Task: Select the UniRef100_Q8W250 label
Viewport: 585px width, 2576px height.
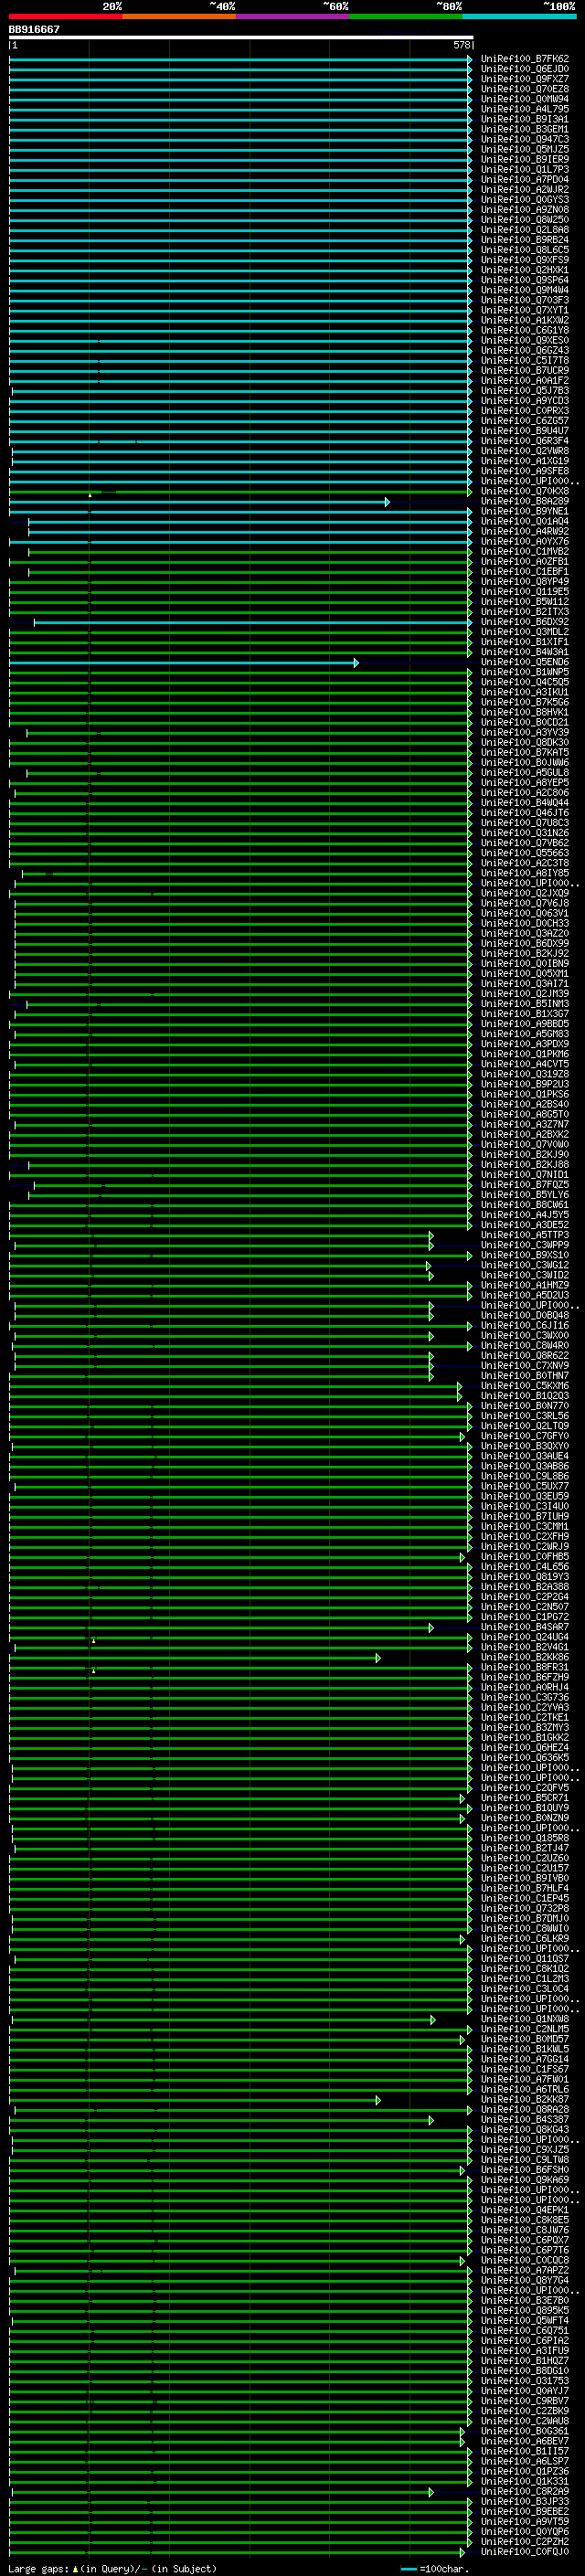Action: tap(525, 220)
